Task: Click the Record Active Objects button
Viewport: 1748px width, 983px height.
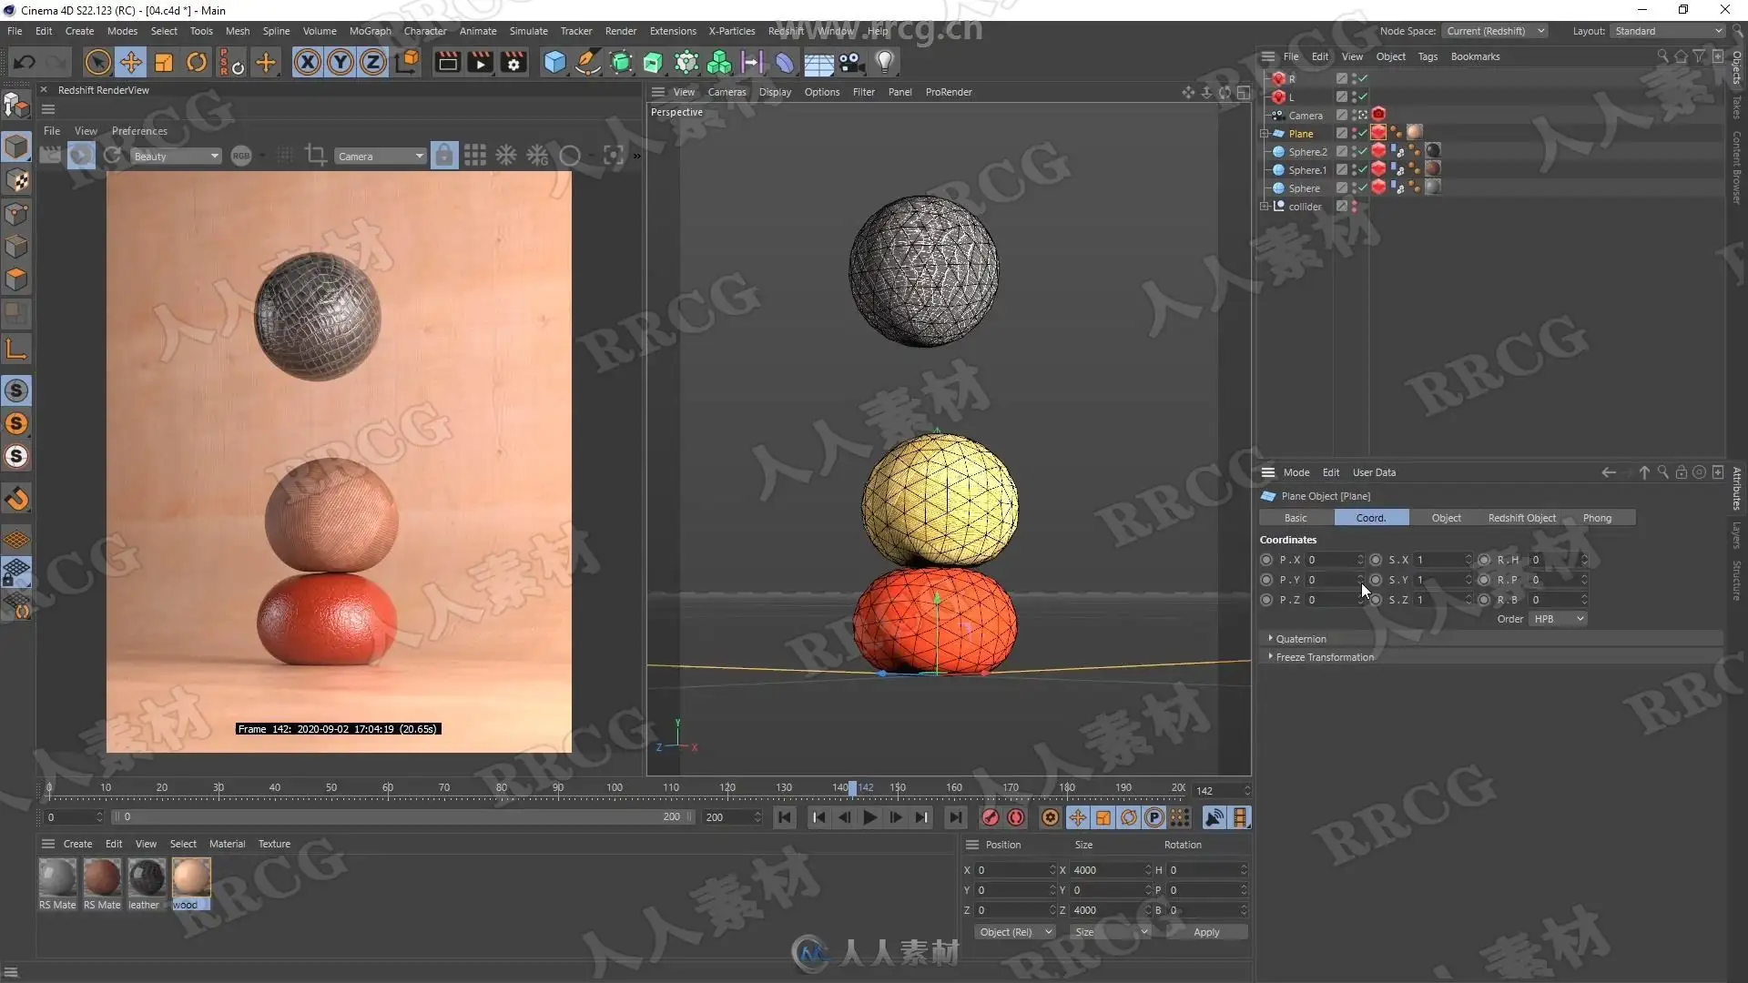Action: coord(991,817)
